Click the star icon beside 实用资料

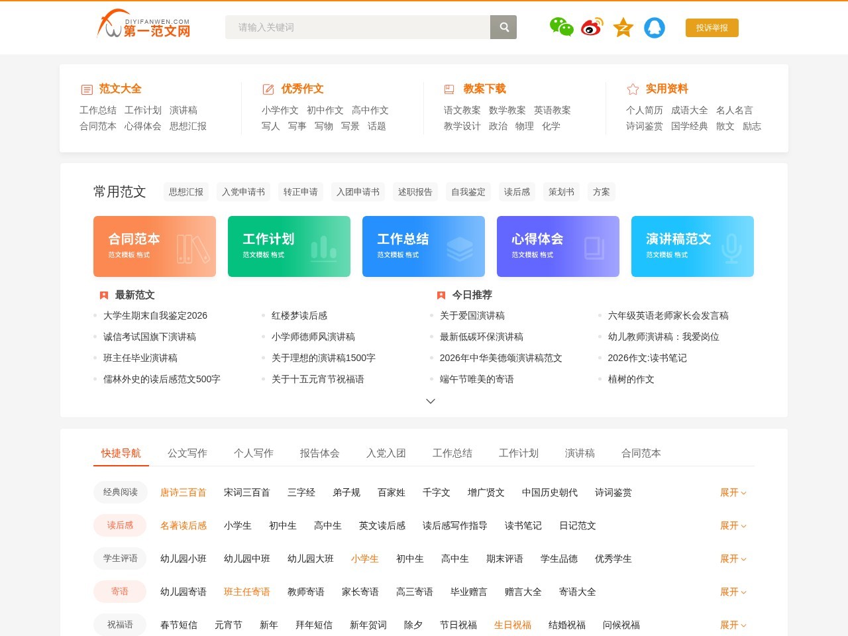point(631,89)
